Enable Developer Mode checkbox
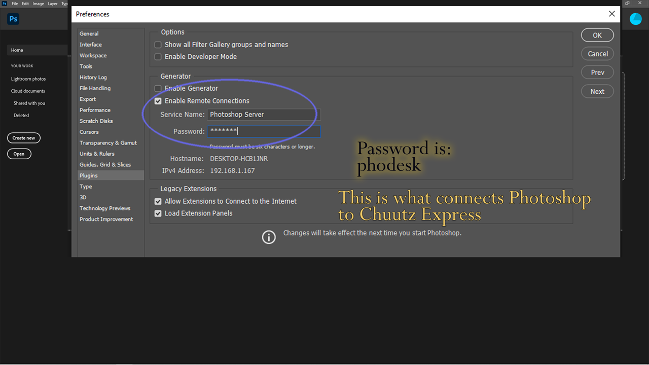 pos(158,57)
